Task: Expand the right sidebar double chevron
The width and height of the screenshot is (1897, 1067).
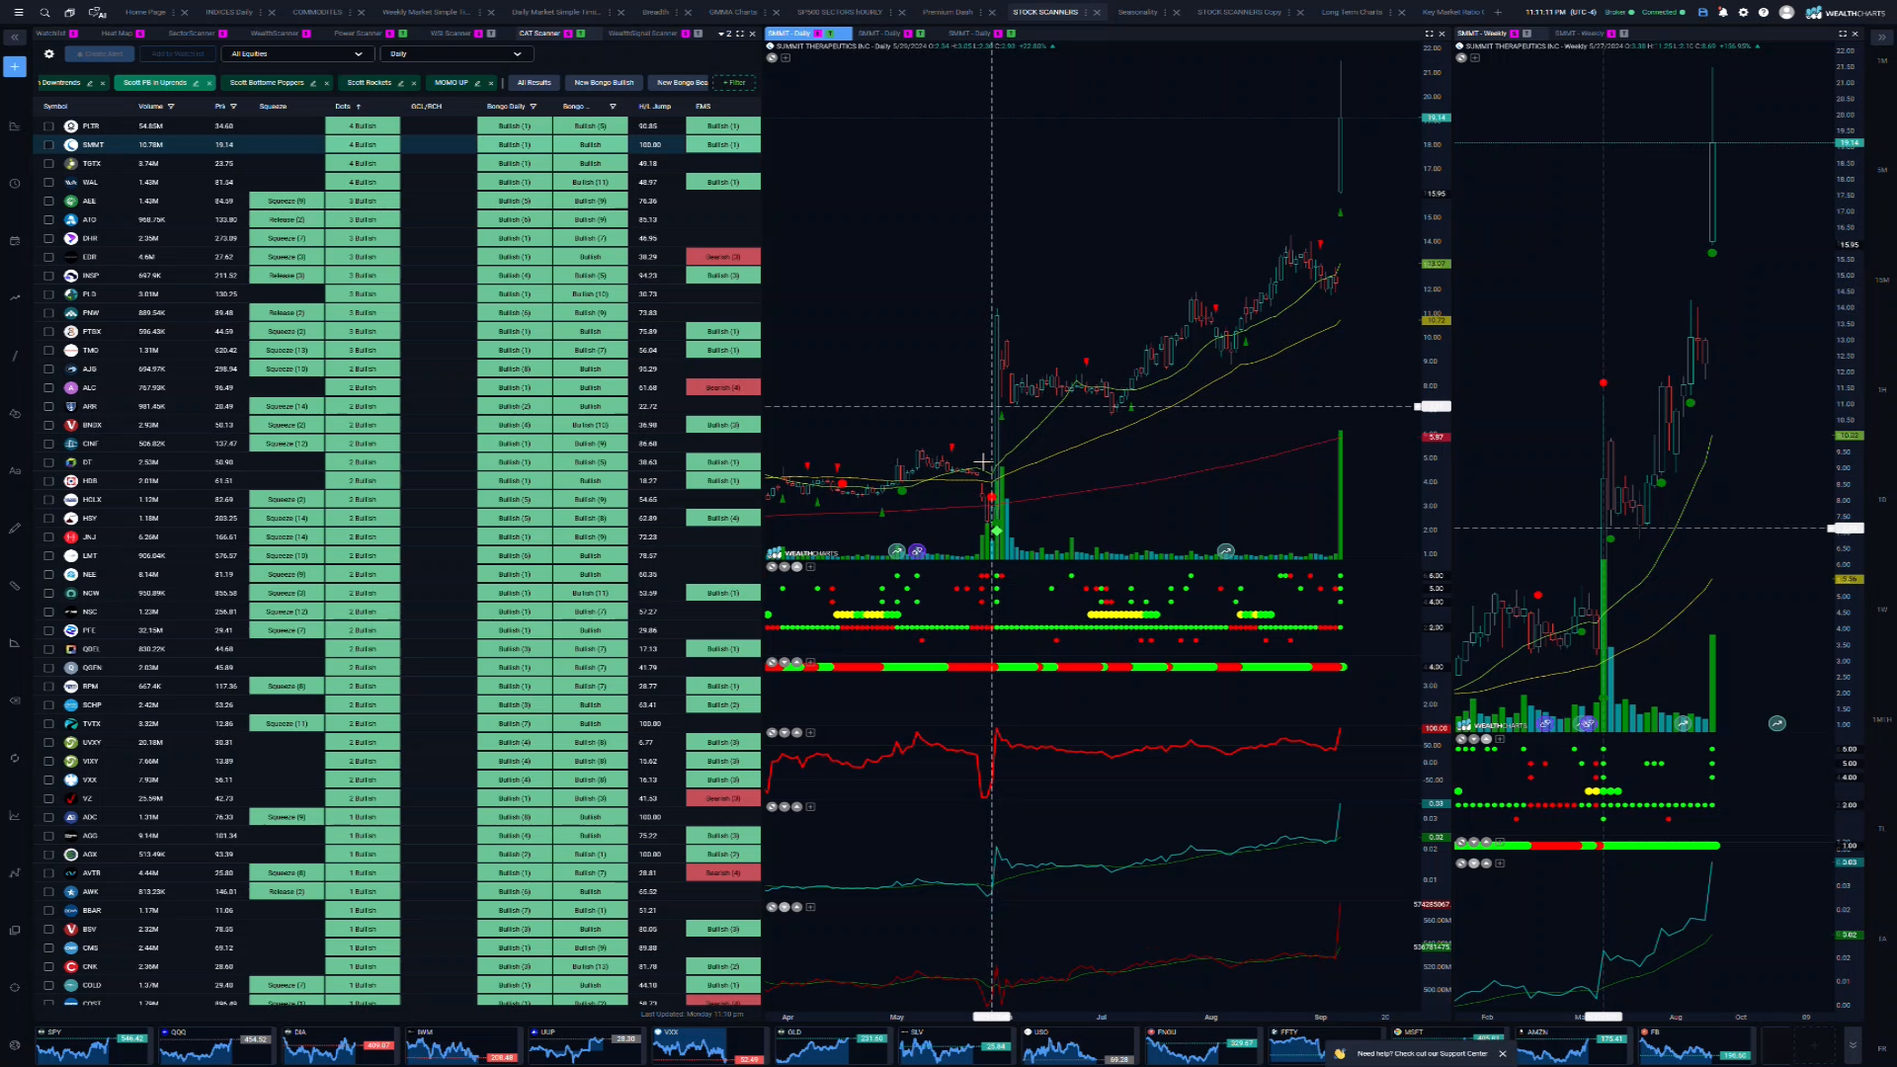Action: (1881, 37)
